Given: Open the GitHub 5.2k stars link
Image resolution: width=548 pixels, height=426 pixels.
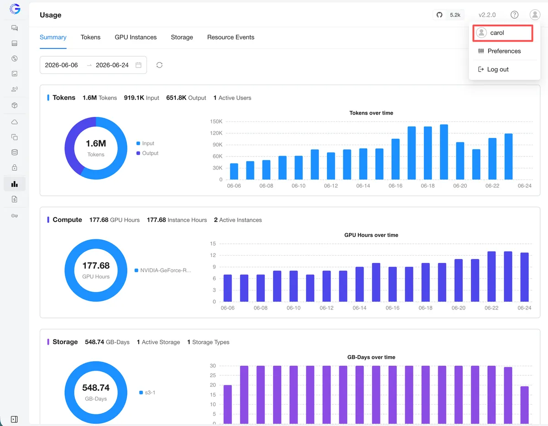Looking at the screenshot, I should pos(448,15).
